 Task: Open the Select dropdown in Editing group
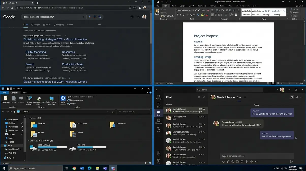tap(295, 16)
